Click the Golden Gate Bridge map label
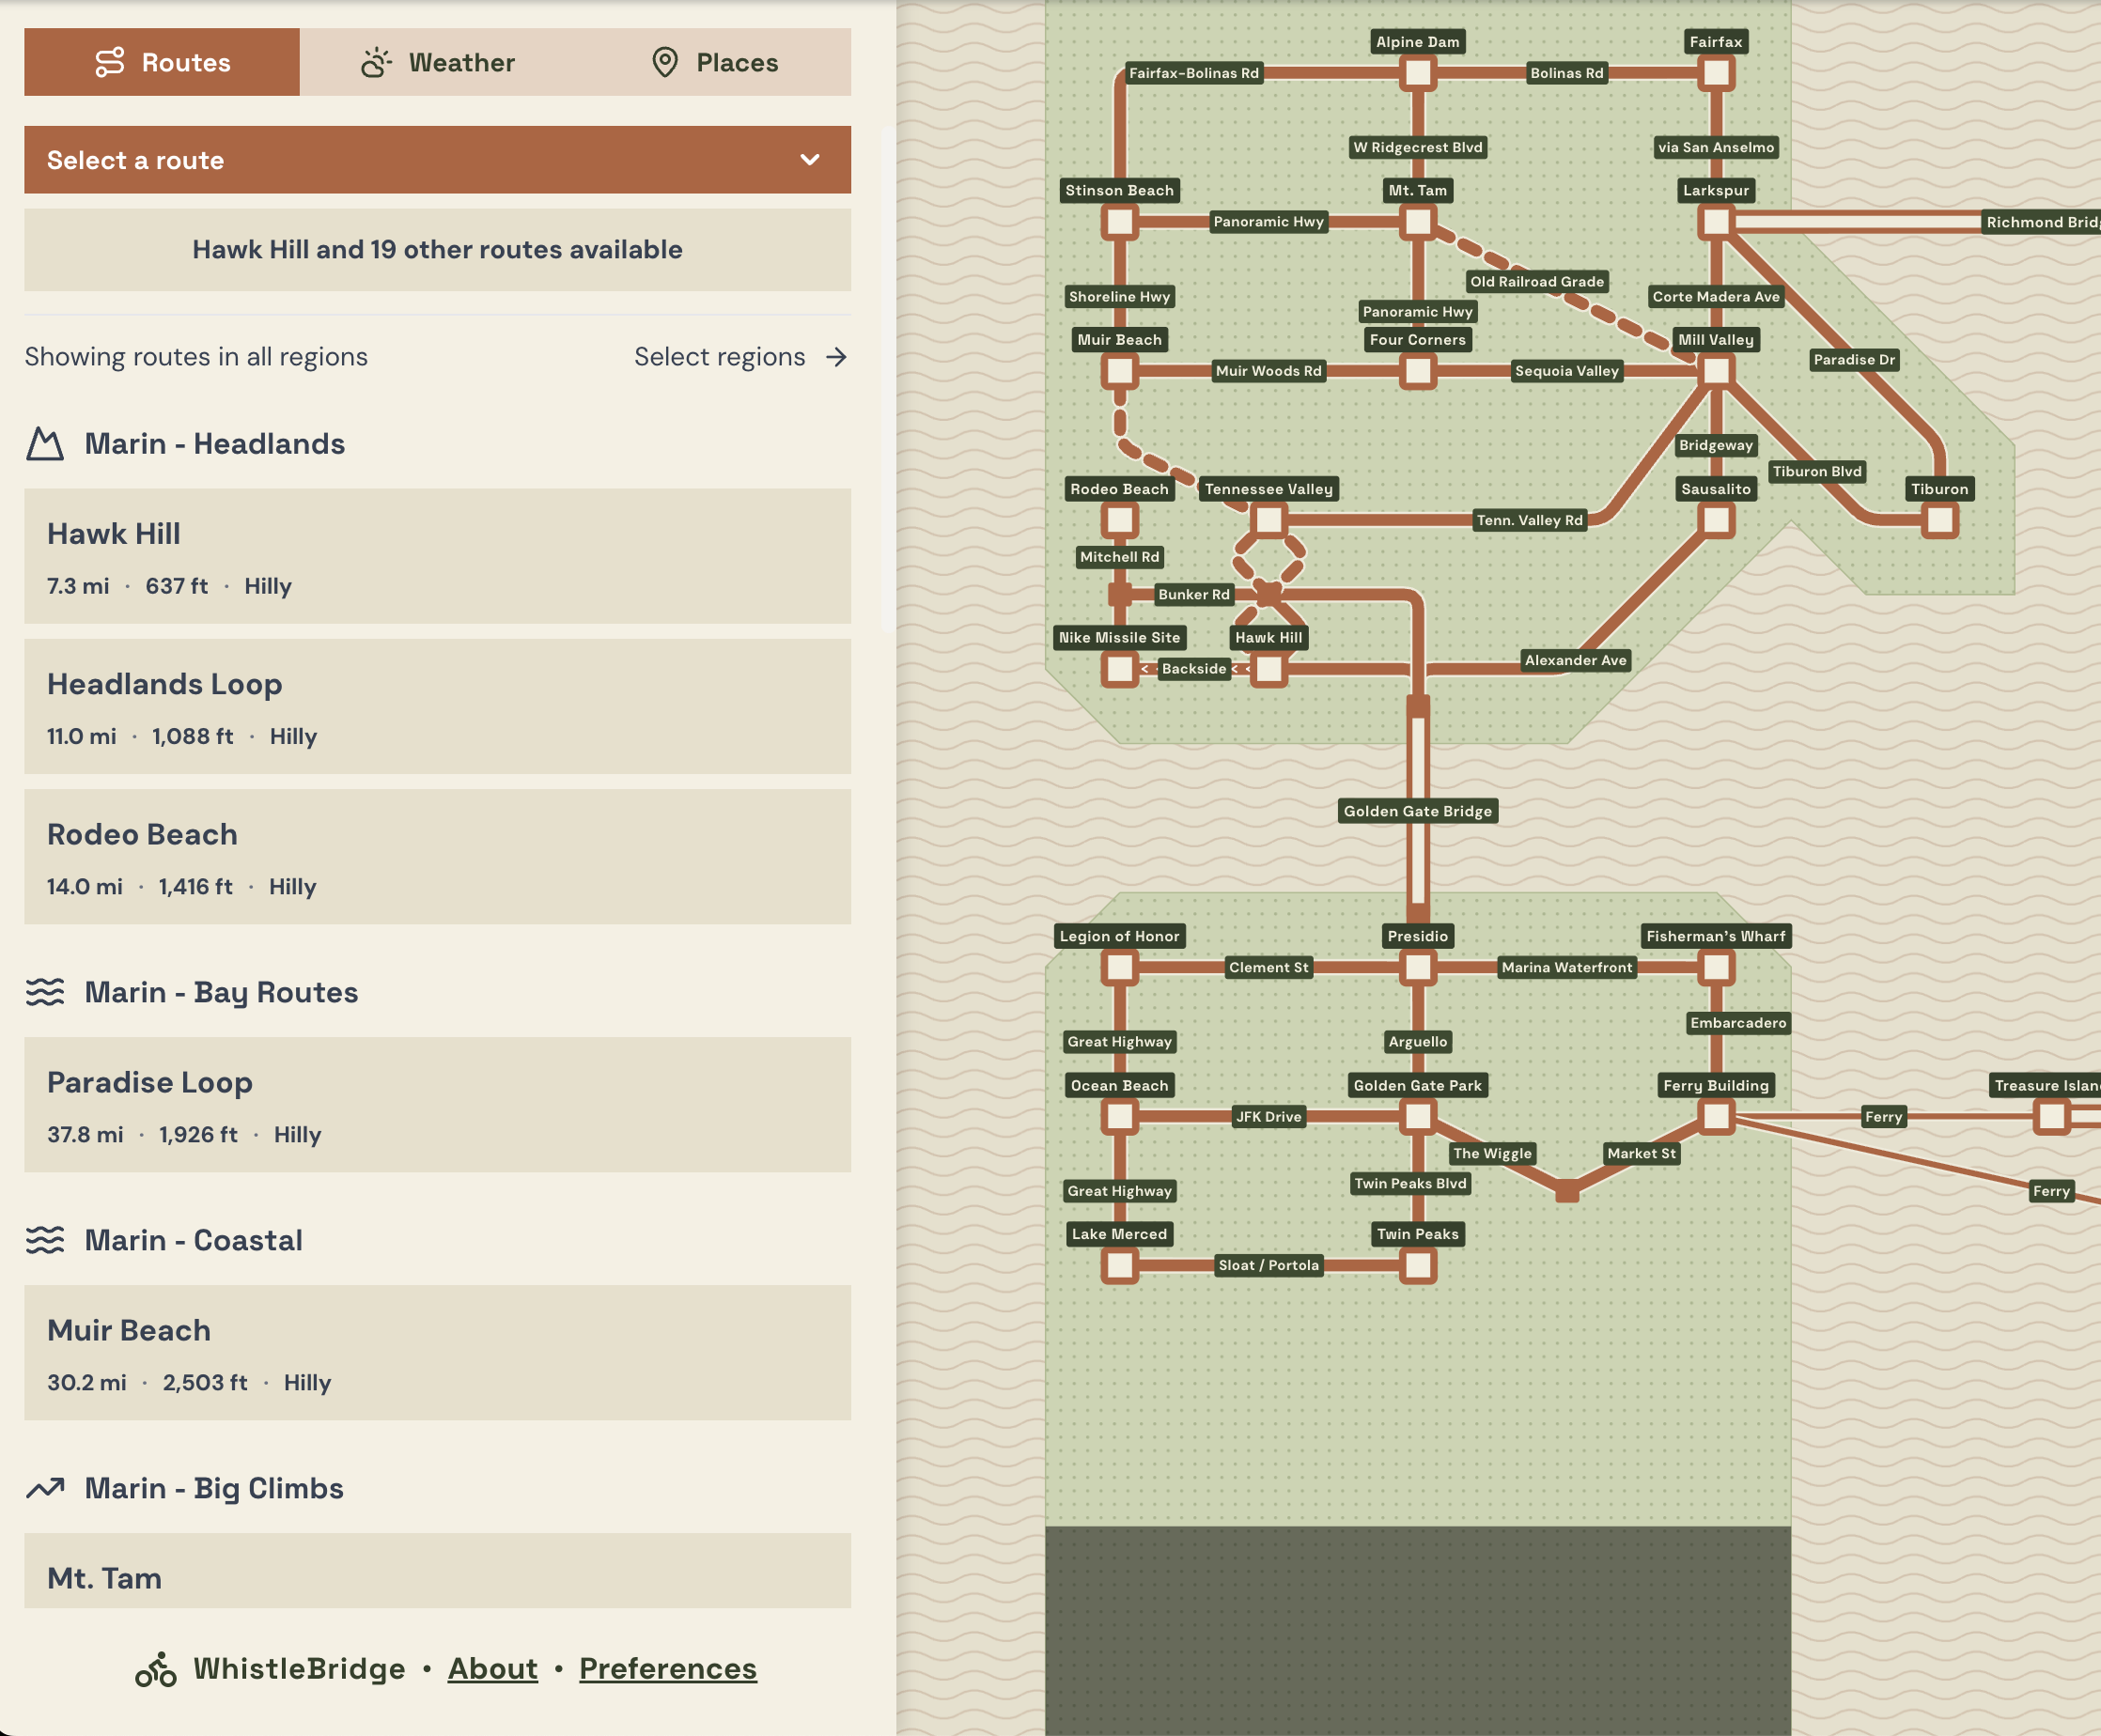2101x1736 pixels. (1418, 811)
